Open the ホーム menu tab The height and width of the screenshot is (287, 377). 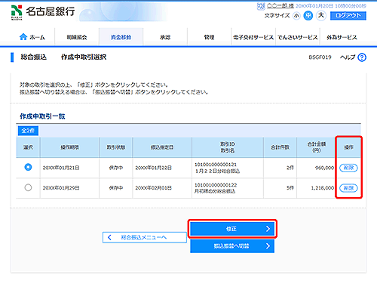32,37
